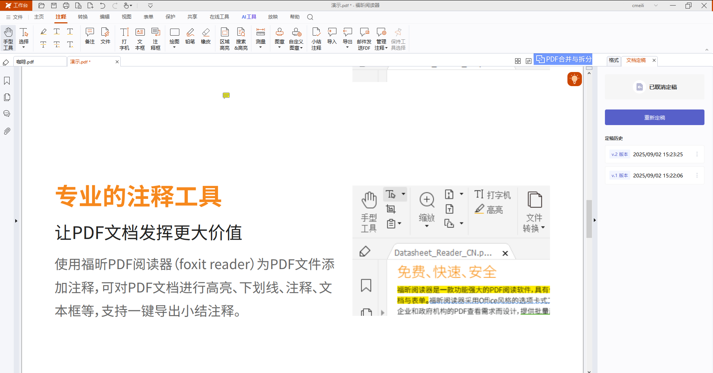Save the document with the disk icon
The image size is (713, 373).
pos(54,6)
